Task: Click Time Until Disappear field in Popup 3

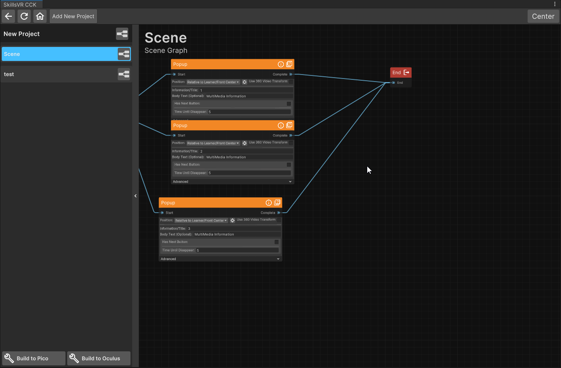Action: (x=237, y=250)
